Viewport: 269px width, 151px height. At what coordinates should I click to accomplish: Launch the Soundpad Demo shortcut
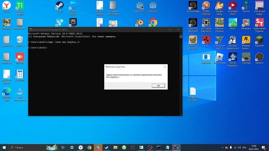click(x=232, y=8)
